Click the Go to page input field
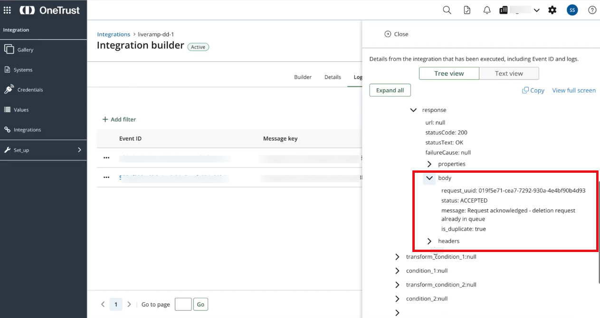The image size is (600, 318). point(183,304)
